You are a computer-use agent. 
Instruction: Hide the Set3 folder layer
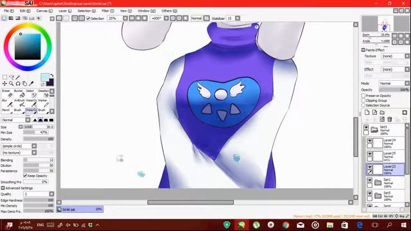[x=366, y=127]
